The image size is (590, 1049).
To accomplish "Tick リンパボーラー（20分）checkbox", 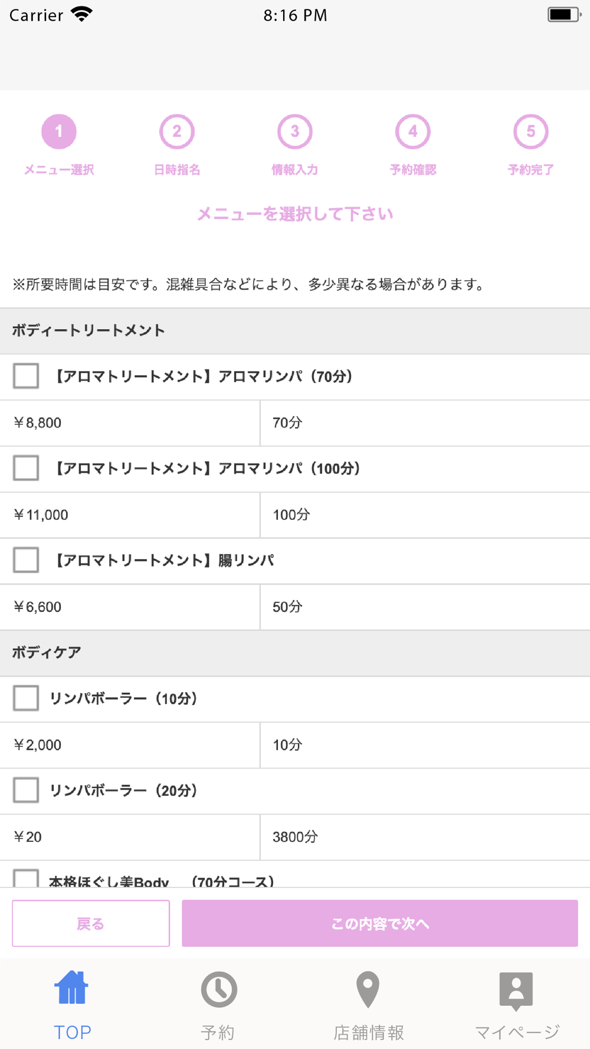I will pos(26,791).
